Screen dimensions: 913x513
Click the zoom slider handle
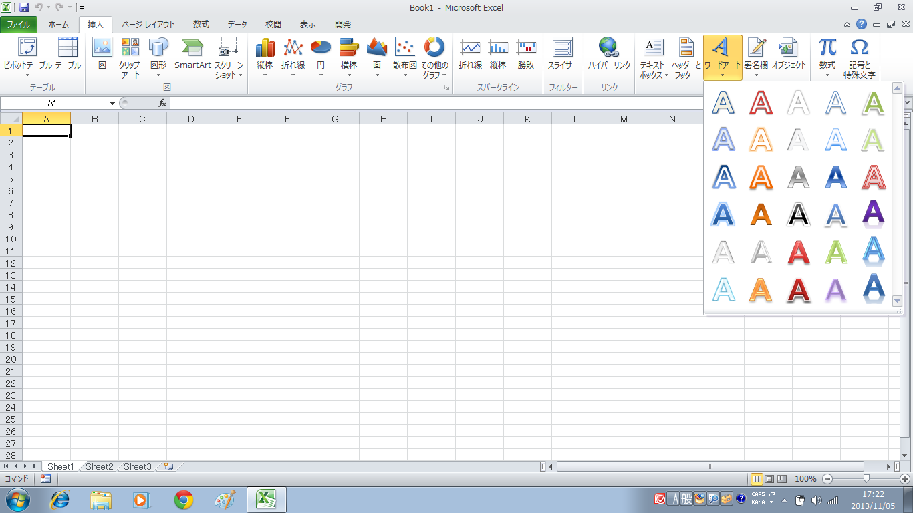866,479
